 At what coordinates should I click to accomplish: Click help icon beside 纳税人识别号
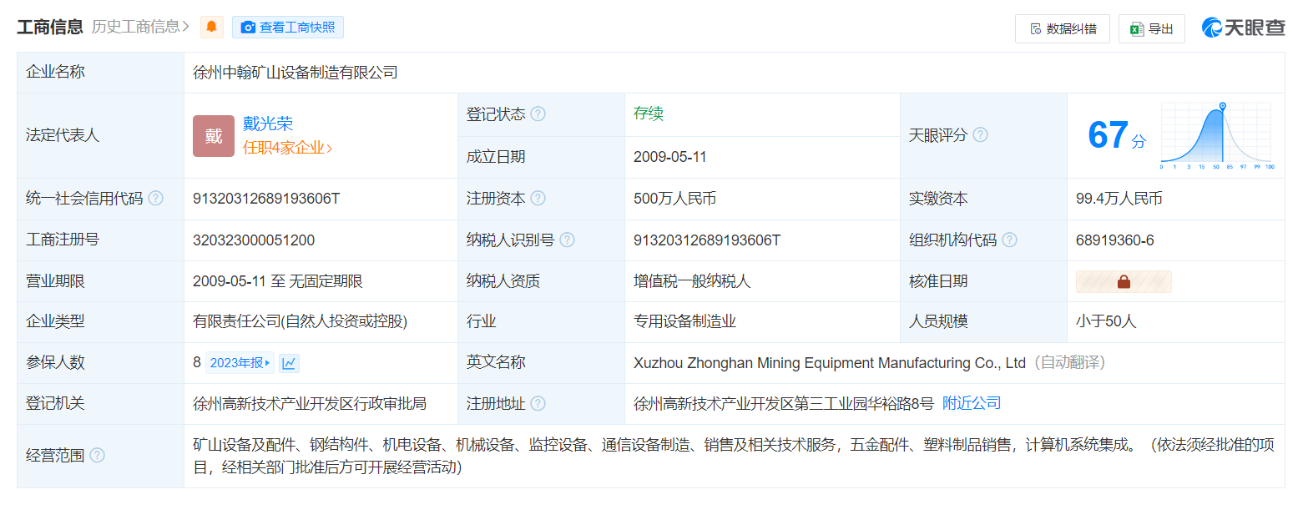[567, 240]
